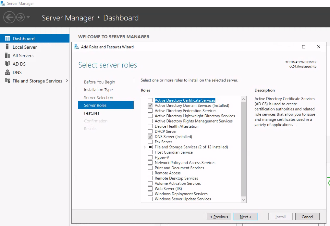Screen dimensions: 330x226
Task: Check Print and Document Services role
Action: pyautogui.click(x=150, y=168)
